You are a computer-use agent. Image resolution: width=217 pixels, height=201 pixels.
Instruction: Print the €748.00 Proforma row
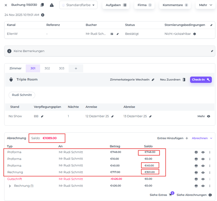coord(196,152)
